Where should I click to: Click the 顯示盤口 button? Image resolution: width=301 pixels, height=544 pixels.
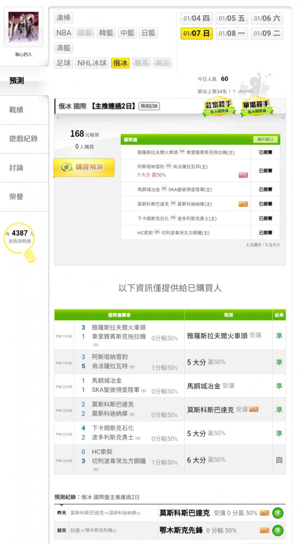click(265, 139)
